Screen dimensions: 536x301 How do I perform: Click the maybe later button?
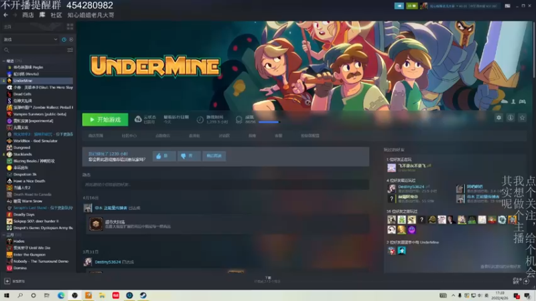point(214,156)
